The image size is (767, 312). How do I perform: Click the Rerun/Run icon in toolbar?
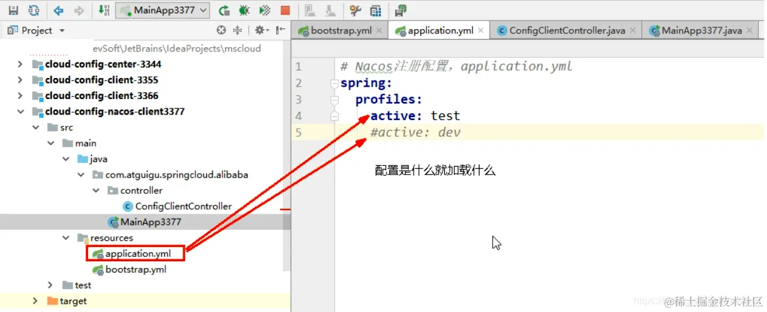(224, 11)
